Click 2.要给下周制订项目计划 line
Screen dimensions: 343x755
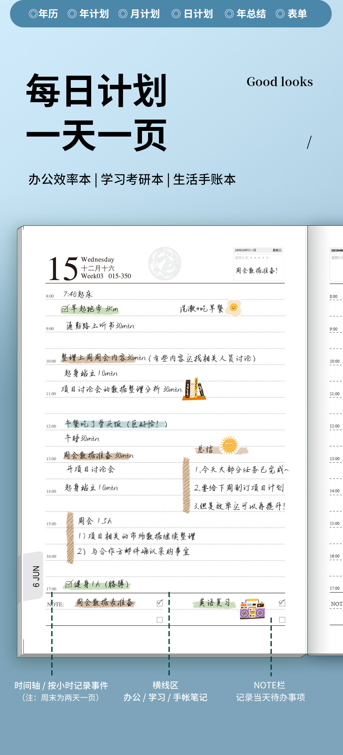pos(239,488)
